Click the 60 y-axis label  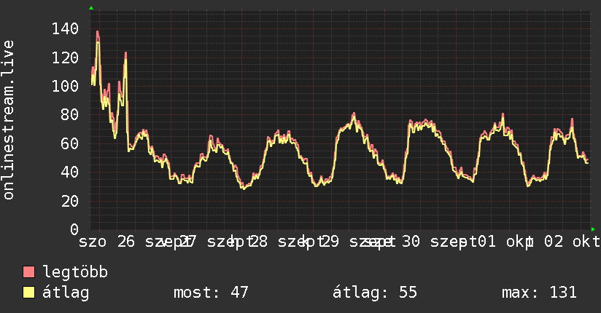coord(70,143)
